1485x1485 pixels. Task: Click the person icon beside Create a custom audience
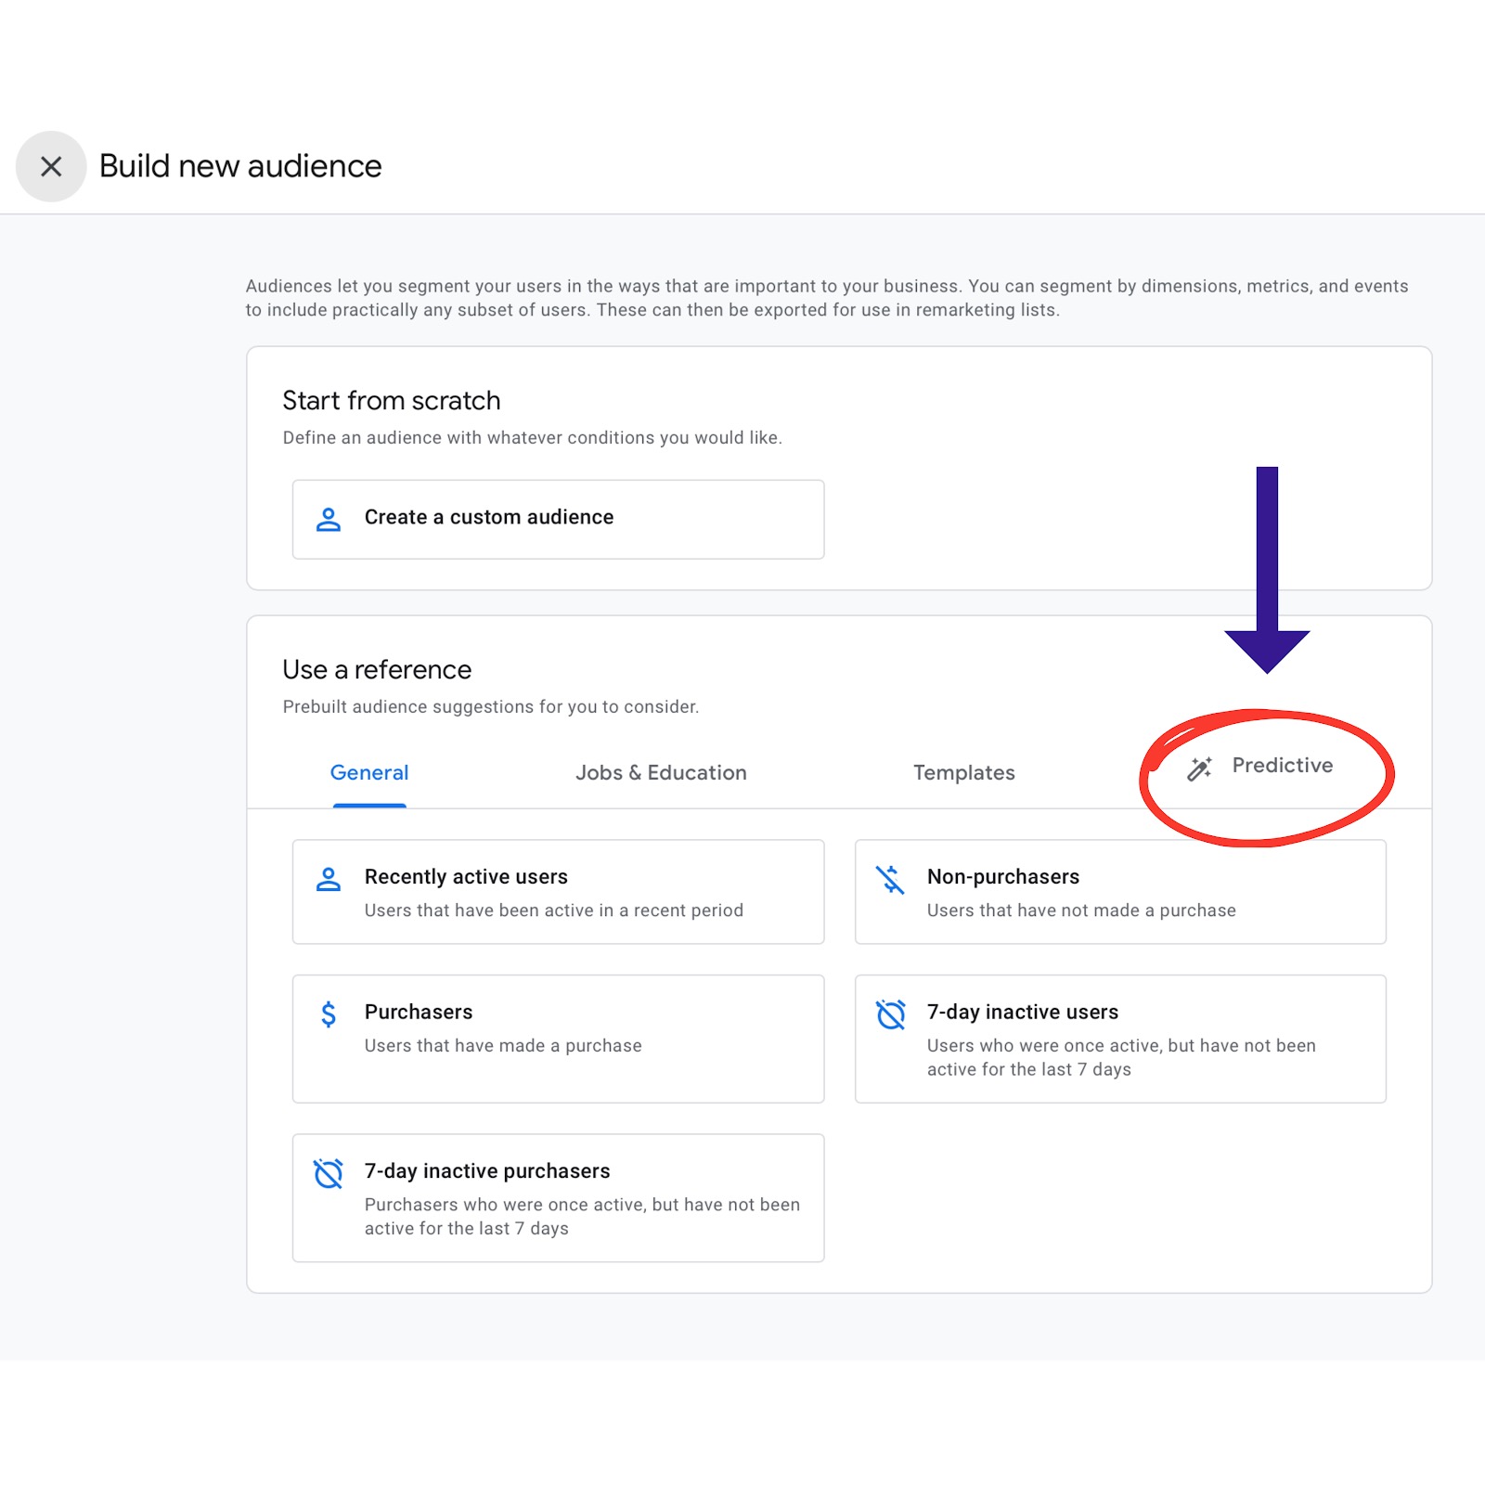coord(329,519)
